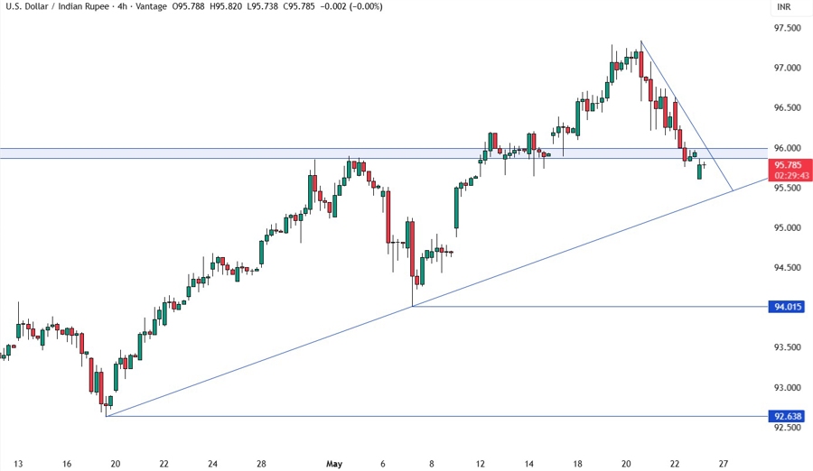The width and height of the screenshot is (813, 471).
Task: Click the 13 date label on time axis
Action: tap(18, 464)
